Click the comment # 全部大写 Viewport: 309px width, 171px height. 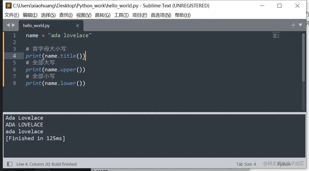pyautogui.click(x=40, y=62)
